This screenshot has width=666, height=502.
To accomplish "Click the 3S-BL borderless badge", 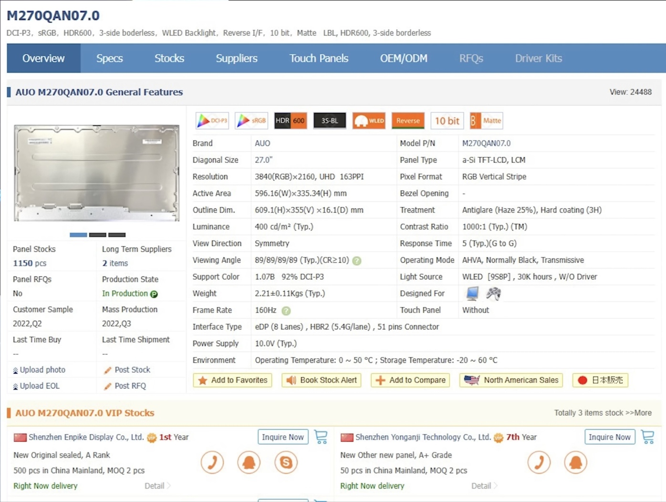I will 330,121.
